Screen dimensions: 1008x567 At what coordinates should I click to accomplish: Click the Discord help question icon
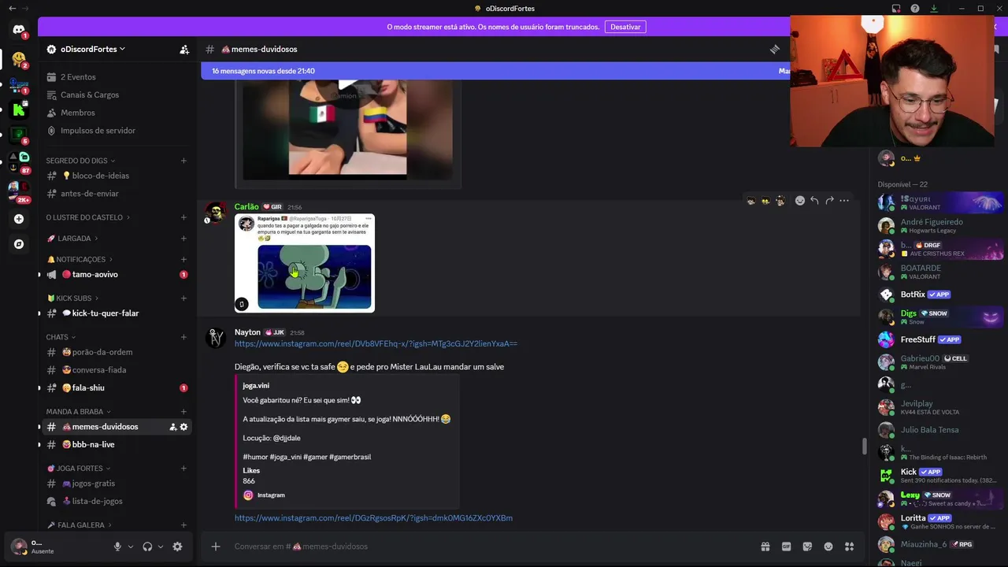[915, 9]
